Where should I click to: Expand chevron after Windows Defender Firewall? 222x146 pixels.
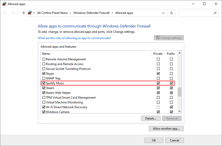point(113,13)
